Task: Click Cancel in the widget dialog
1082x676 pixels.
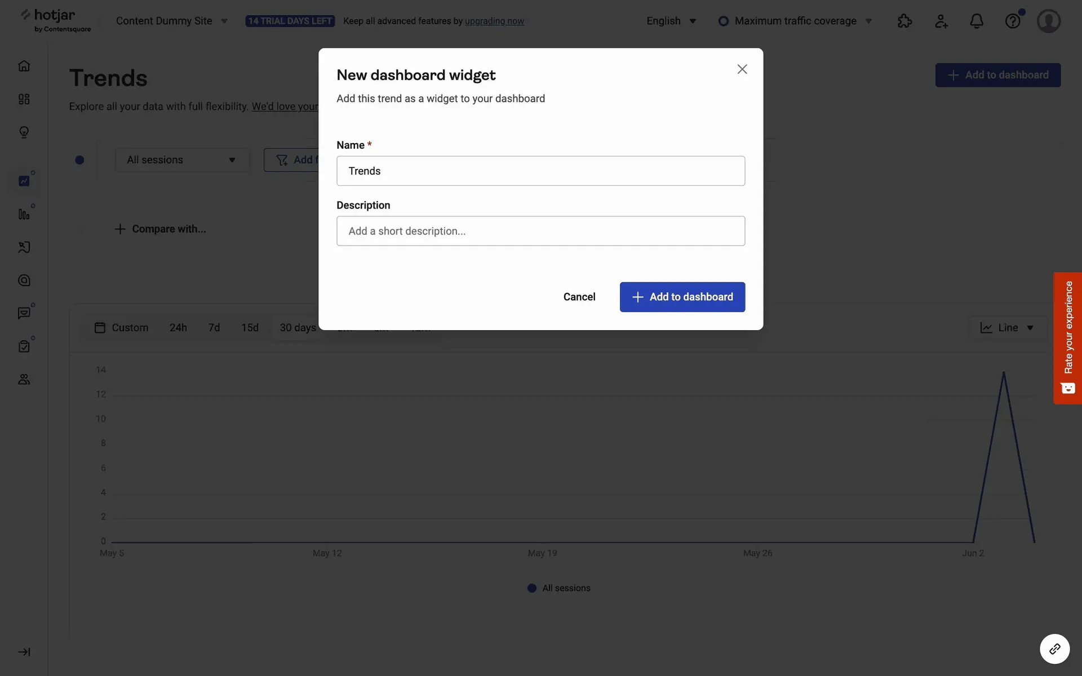Action: 579,297
